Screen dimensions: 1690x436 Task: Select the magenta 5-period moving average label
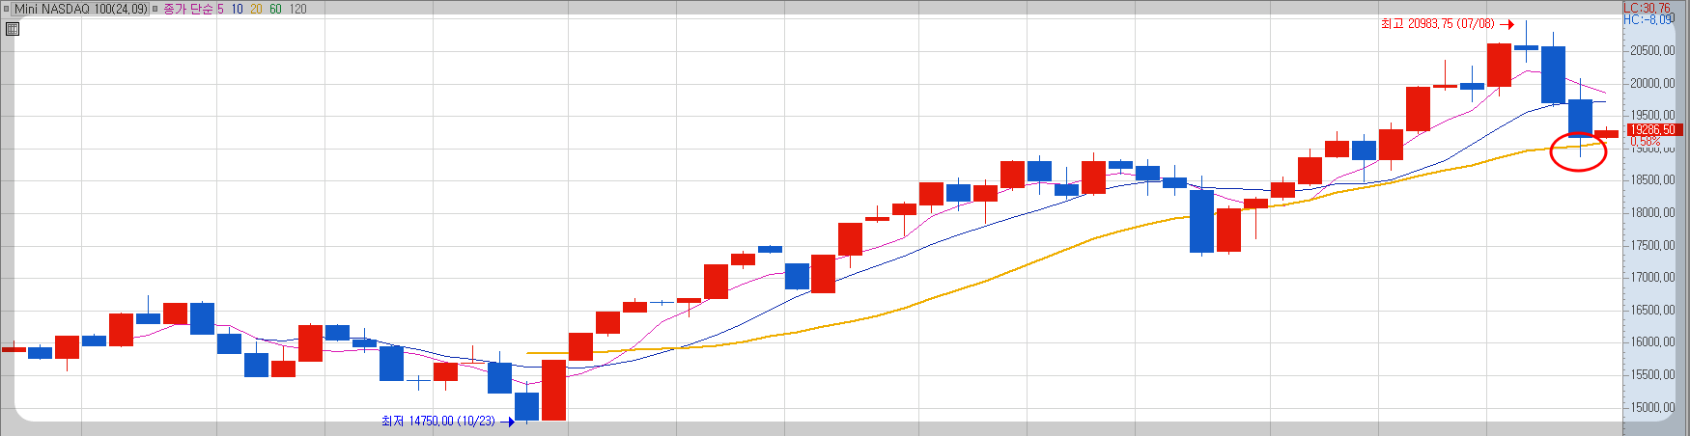[x=220, y=9]
